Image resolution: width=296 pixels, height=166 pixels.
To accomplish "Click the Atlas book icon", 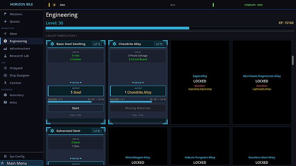I will (5, 103).
